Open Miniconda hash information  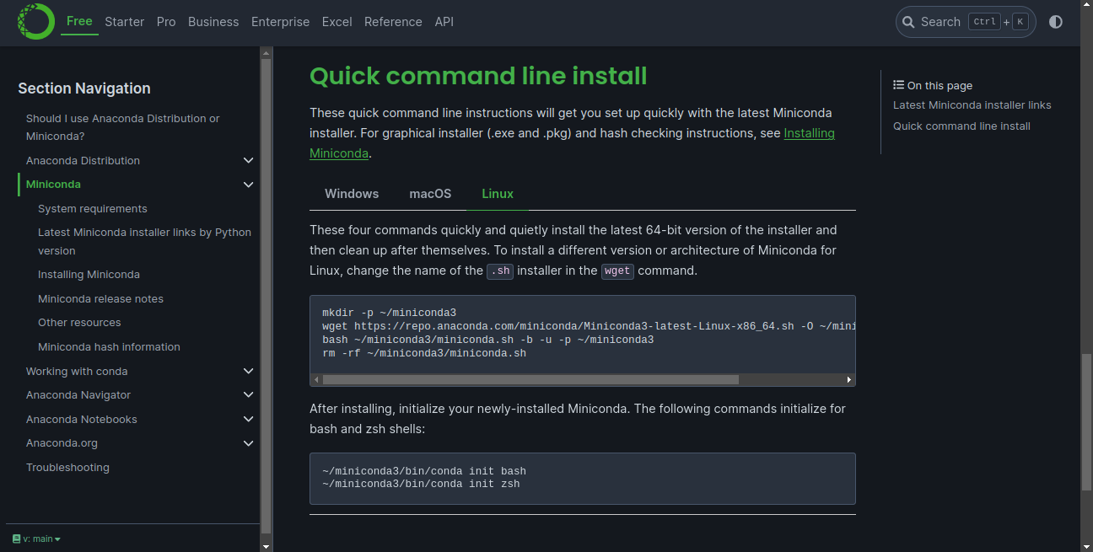point(109,346)
